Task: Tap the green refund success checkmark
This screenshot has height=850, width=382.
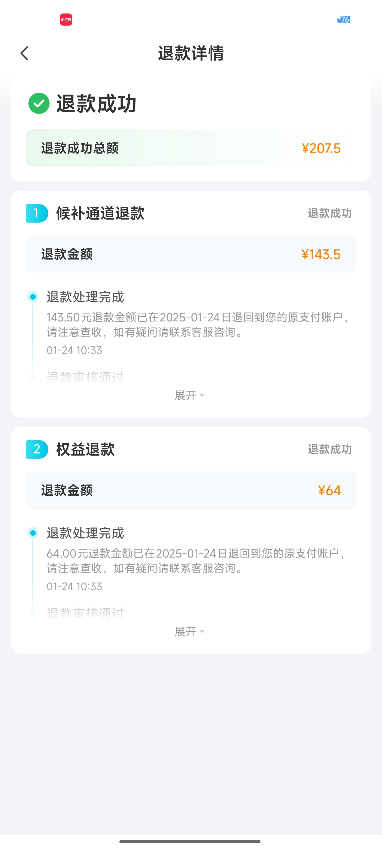Action: coord(39,103)
